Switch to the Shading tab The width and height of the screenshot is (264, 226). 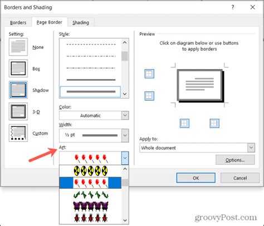pos(81,22)
